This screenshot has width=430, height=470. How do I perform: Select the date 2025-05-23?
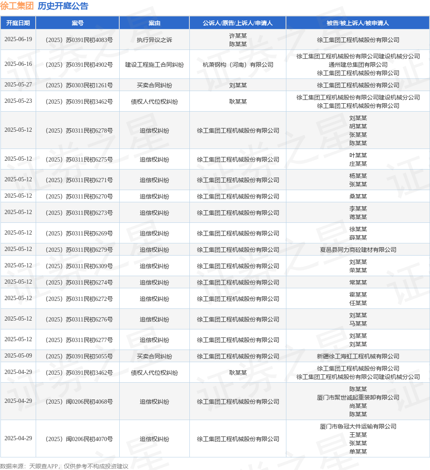tap(18, 101)
